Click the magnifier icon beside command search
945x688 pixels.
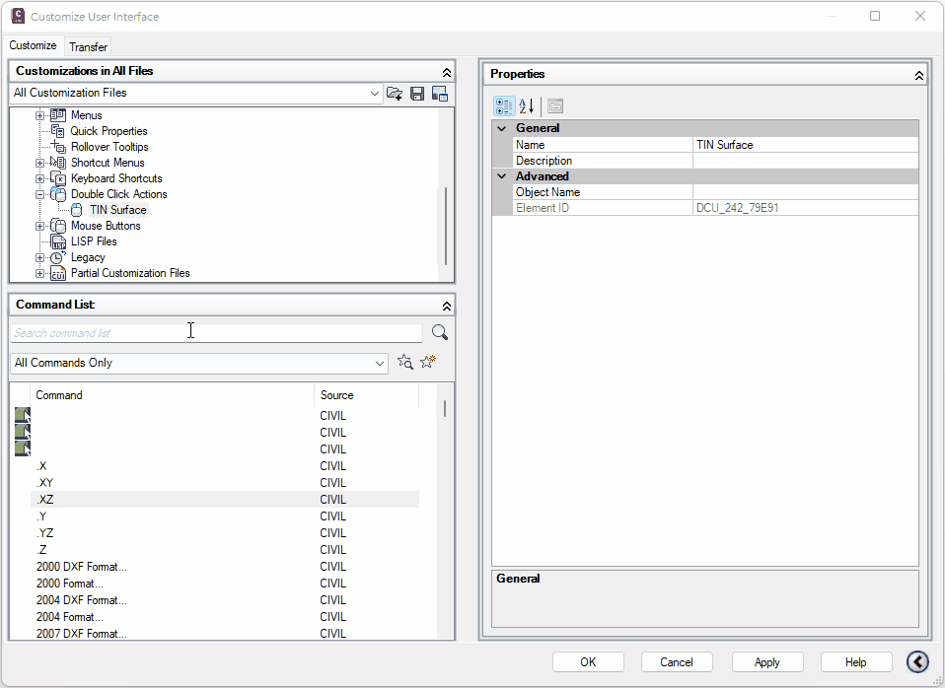[440, 333]
